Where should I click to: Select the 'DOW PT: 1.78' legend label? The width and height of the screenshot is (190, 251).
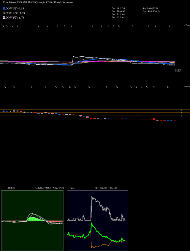(x=15, y=17)
